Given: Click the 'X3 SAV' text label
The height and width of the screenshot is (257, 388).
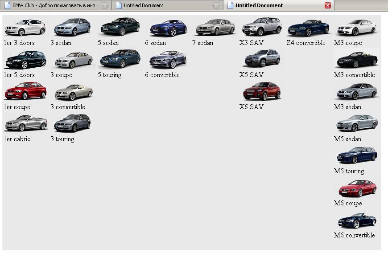Looking at the screenshot, I should coord(251,43).
